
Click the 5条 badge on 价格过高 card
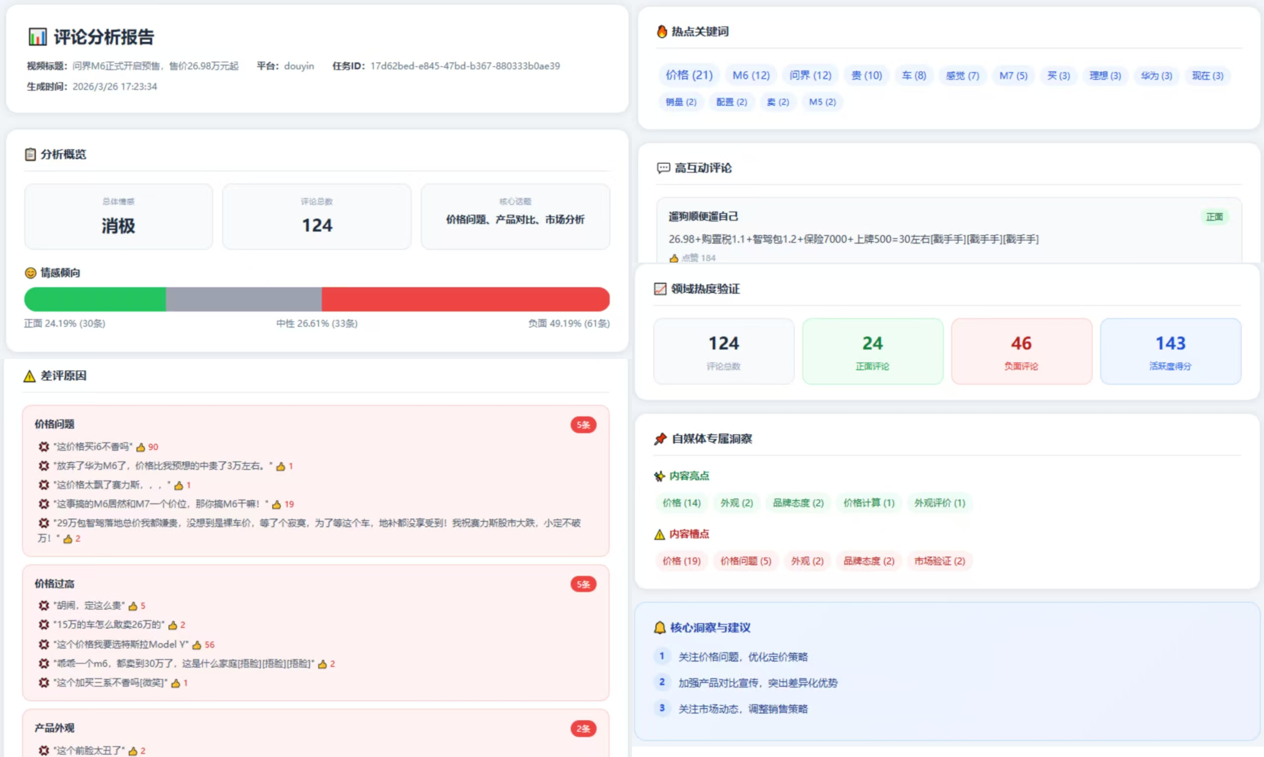583,584
